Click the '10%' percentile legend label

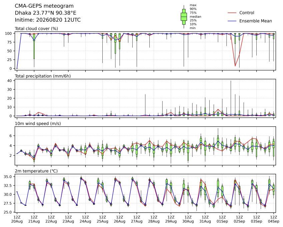pyautogui.click(x=193, y=24)
